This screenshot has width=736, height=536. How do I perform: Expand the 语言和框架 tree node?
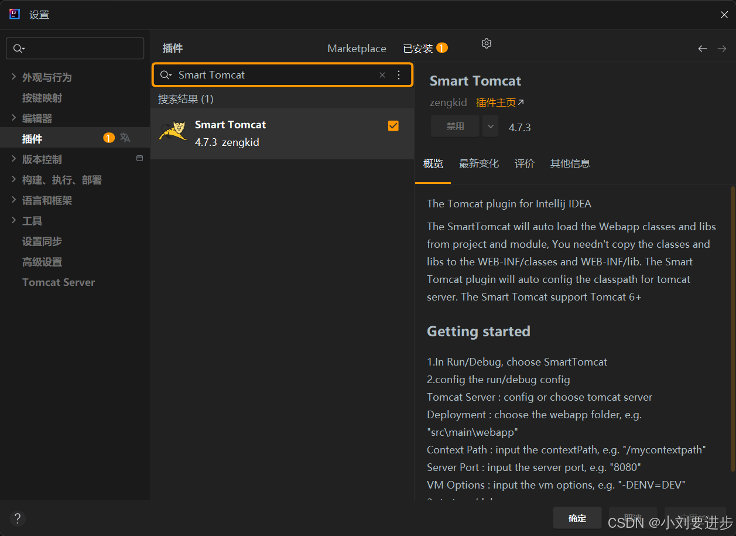14,200
